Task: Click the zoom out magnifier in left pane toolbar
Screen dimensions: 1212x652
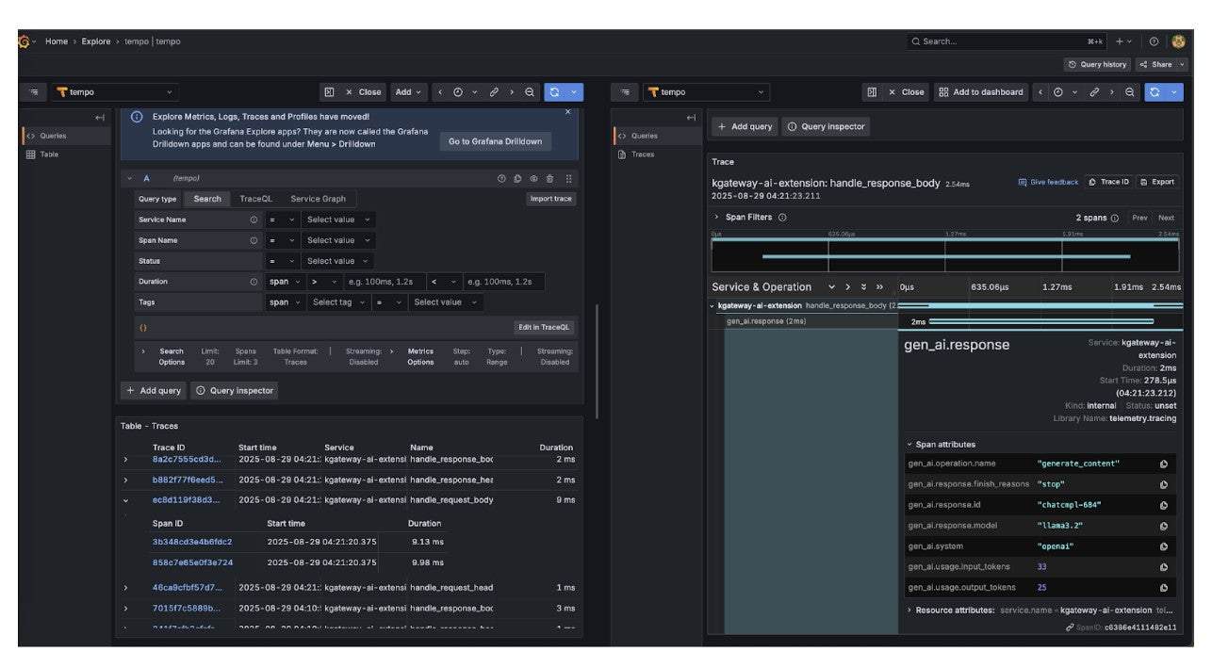Action: [530, 92]
